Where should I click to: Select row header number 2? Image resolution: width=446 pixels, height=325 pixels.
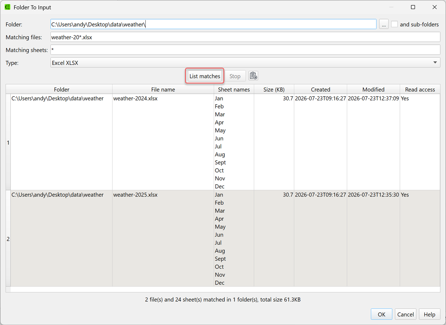8,239
